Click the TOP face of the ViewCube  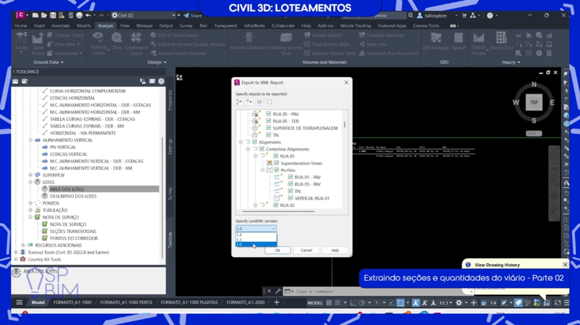pyautogui.click(x=534, y=103)
